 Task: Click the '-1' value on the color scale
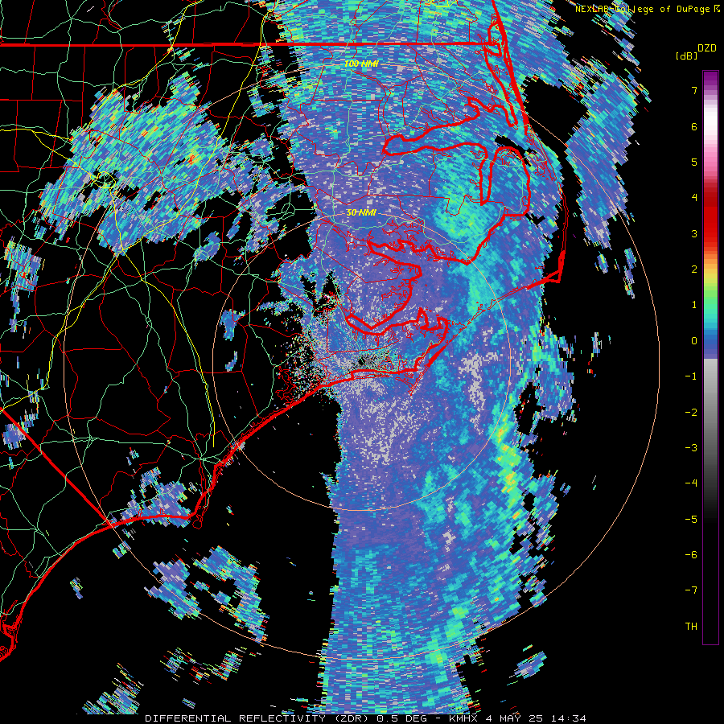(x=691, y=376)
